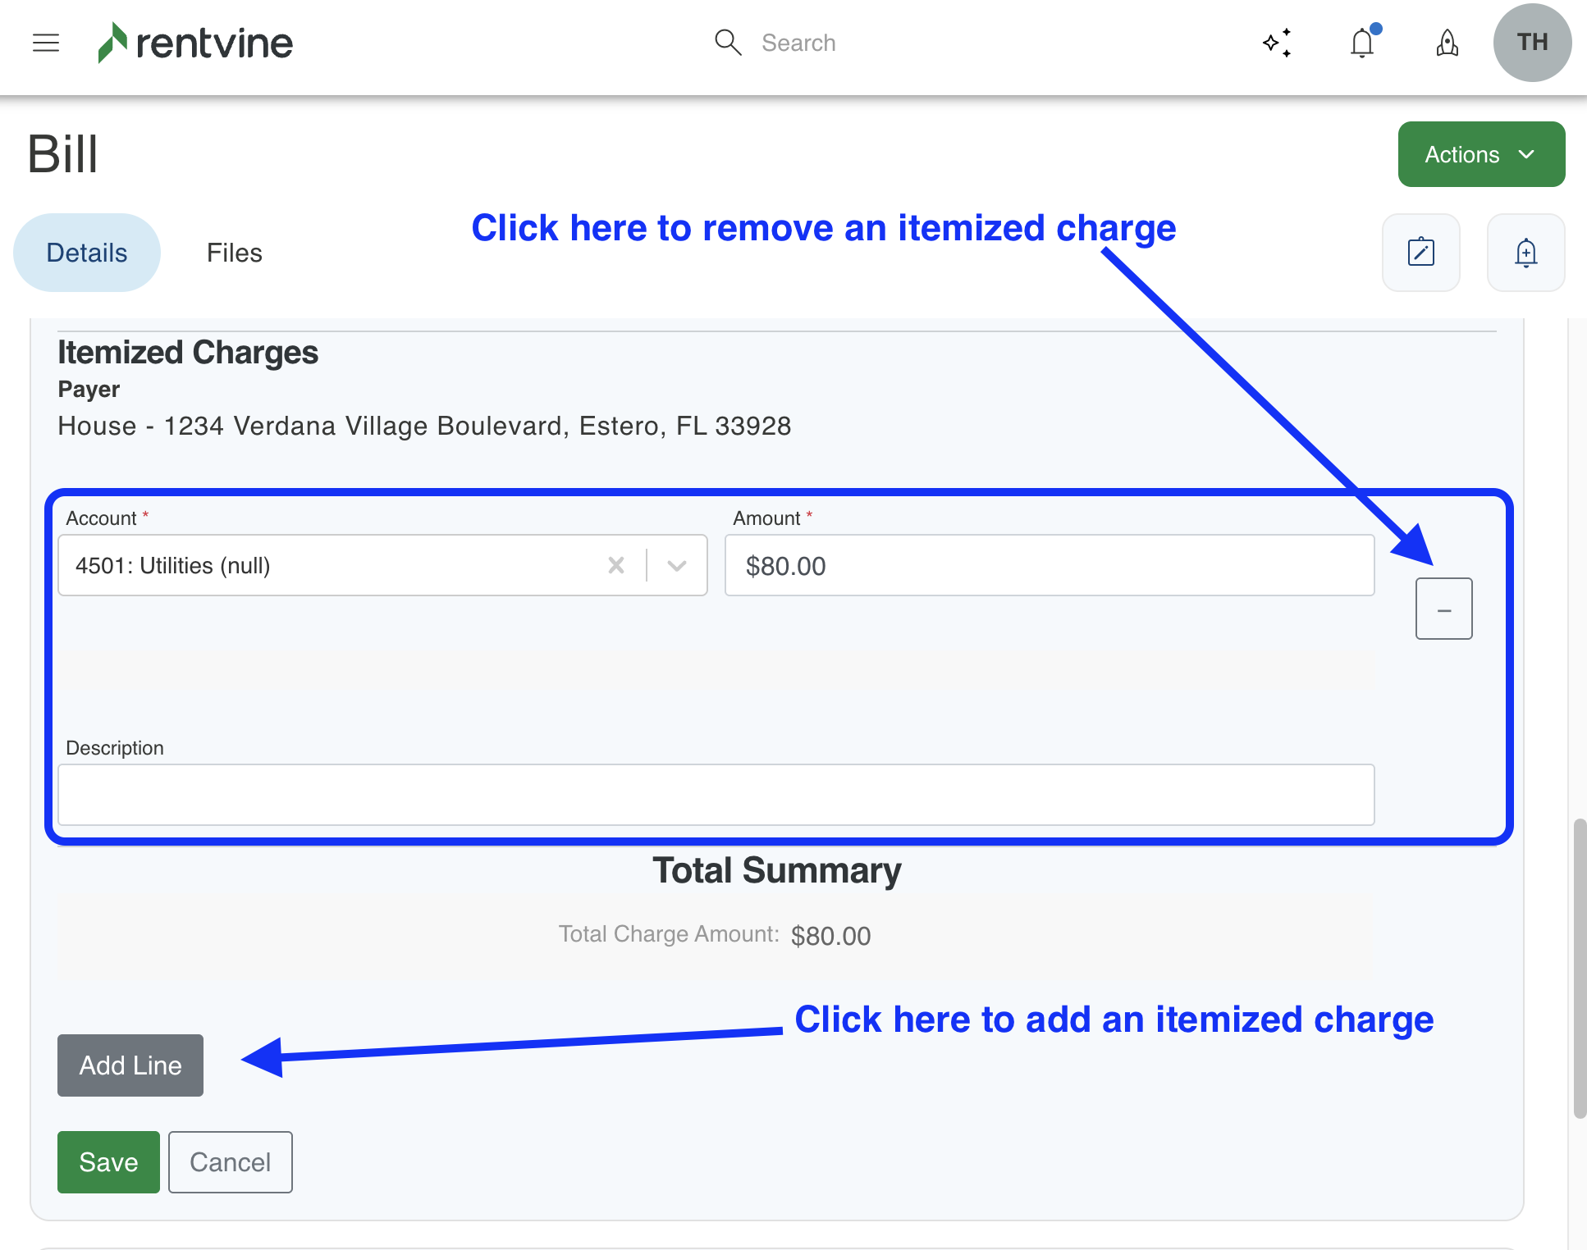Clear the selected 4501 Utilities account
This screenshot has width=1587, height=1250.
(616, 565)
